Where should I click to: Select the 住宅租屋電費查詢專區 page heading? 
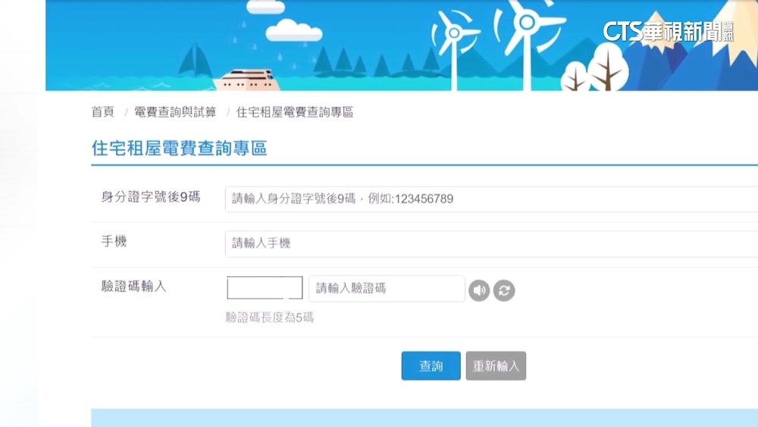[180, 148]
